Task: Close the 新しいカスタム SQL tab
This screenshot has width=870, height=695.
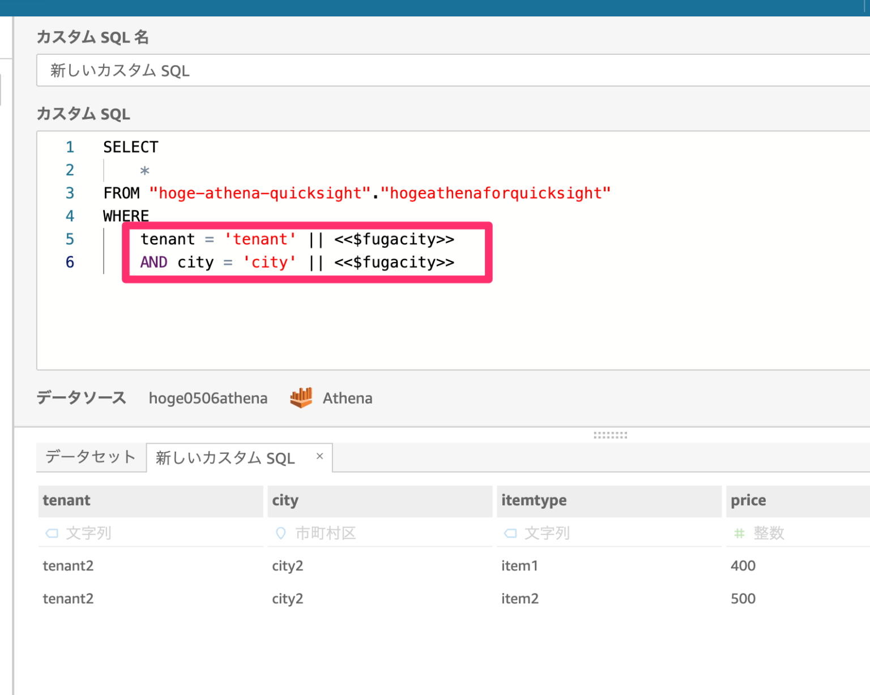Action: (x=319, y=457)
